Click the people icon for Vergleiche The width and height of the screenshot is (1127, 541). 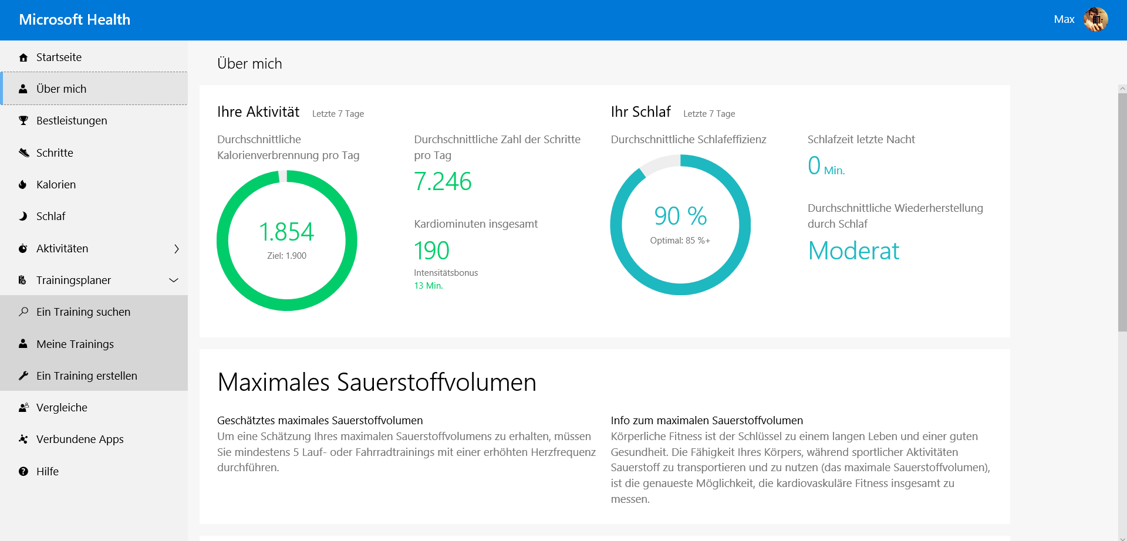[x=23, y=407]
